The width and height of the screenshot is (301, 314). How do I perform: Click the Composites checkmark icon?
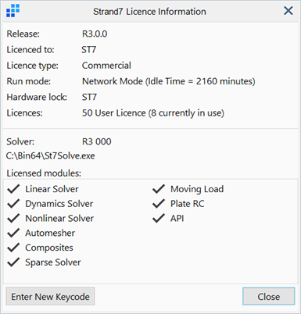(x=13, y=248)
